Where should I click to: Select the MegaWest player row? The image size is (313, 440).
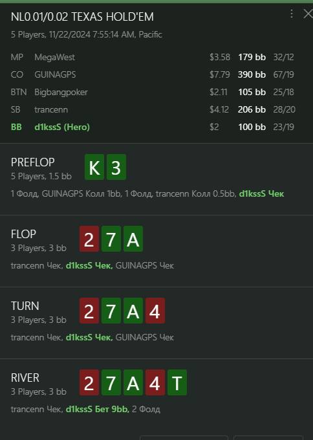point(152,57)
